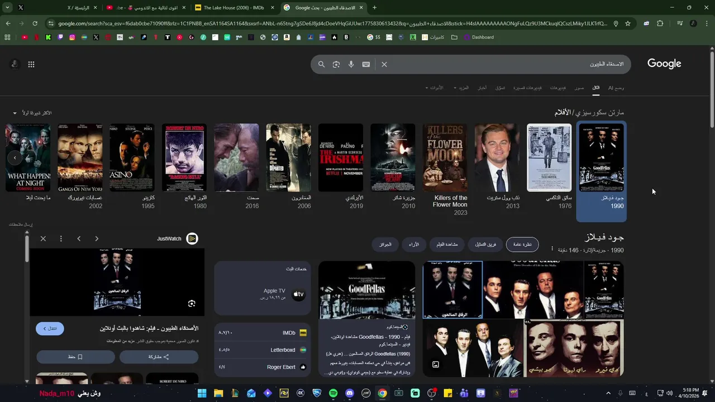
Task: Switch to the صور (Images) tab
Action: point(579,88)
